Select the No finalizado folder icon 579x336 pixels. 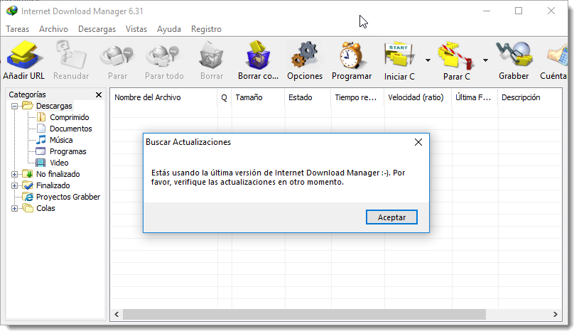[x=27, y=174]
